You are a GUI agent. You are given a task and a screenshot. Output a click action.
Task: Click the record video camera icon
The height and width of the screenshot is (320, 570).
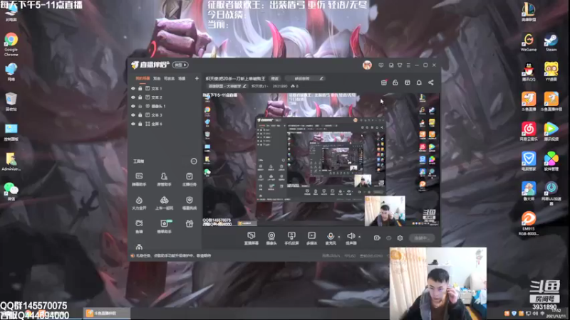377,238
